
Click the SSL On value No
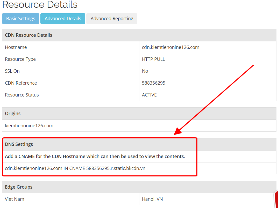145,71
